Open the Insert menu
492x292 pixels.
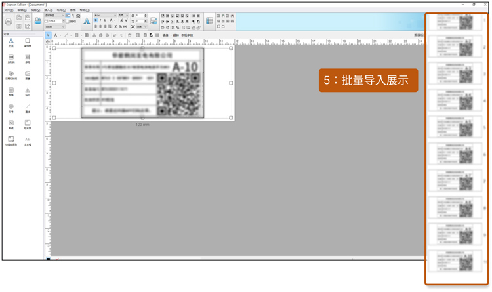tap(49, 10)
